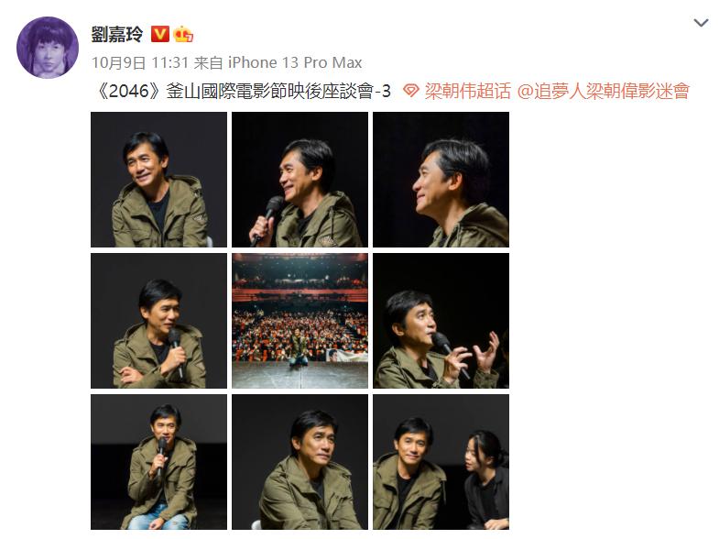Open the 劉嘉玲 profile name link
Viewport: 719px width, 539px height.
click(117, 35)
